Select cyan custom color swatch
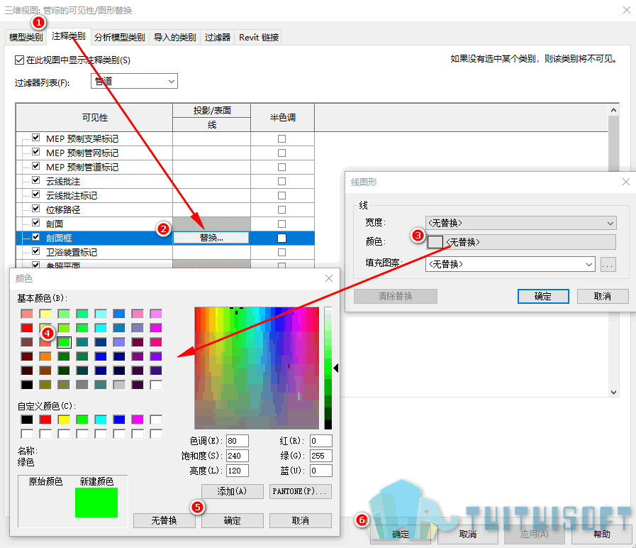 click(x=101, y=420)
